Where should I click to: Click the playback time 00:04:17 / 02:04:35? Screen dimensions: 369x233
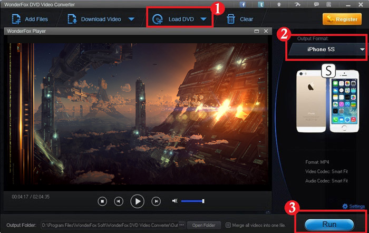click(31, 197)
